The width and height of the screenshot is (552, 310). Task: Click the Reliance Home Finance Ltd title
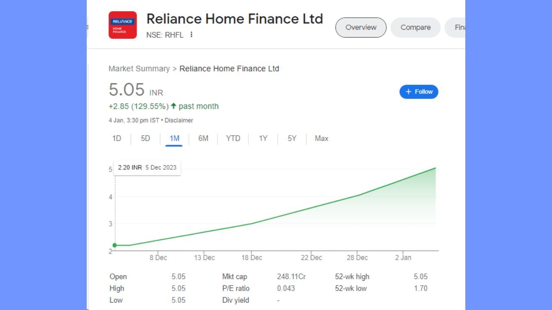click(235, 19)
